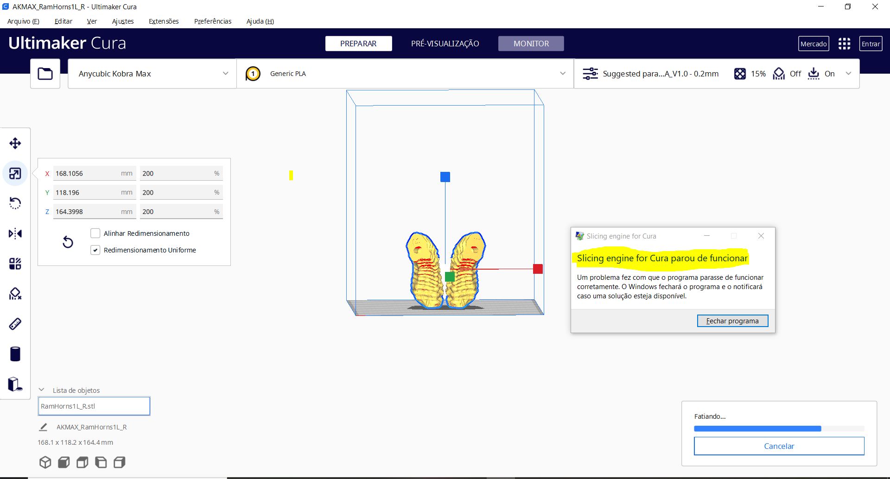The width and height of the screenshot is (890, 479).
Task: Open the Preferências menu
Action: [x=213, y=21]
